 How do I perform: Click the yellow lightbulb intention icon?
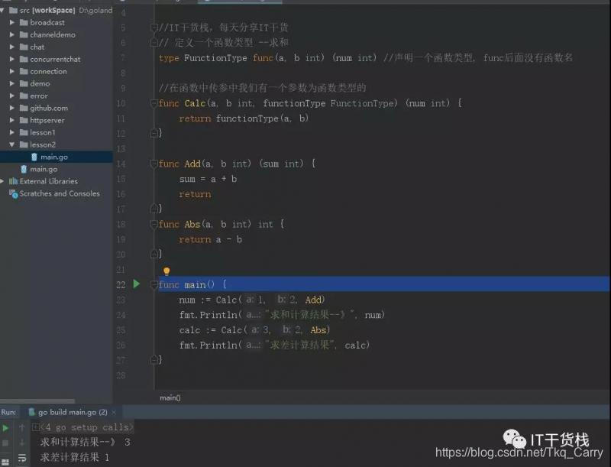pyautogui.click(x=166, y=271)
